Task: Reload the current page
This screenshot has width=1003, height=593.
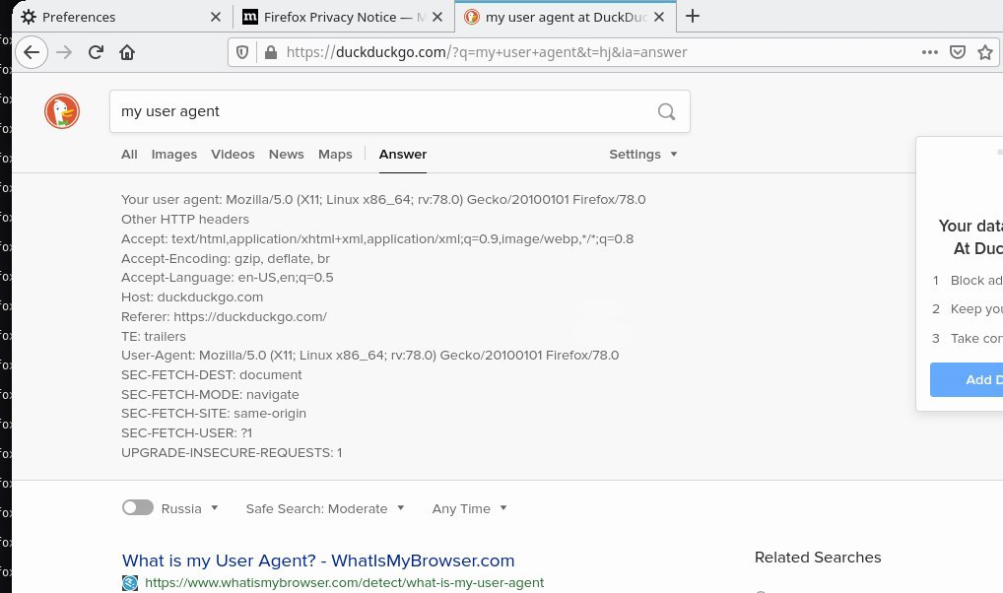Action: coord(96,52)
